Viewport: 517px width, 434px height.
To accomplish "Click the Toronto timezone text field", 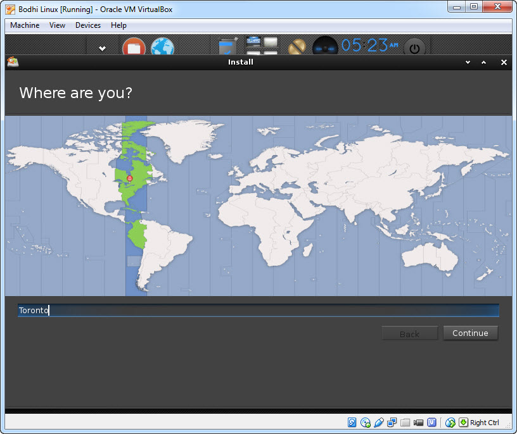I will pyautogui.click(x=258, y=311).
